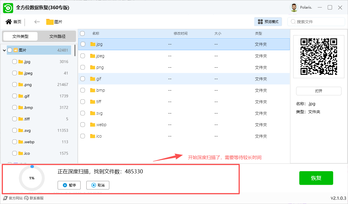Open the .gif folder icon in file list

[92, 79]
